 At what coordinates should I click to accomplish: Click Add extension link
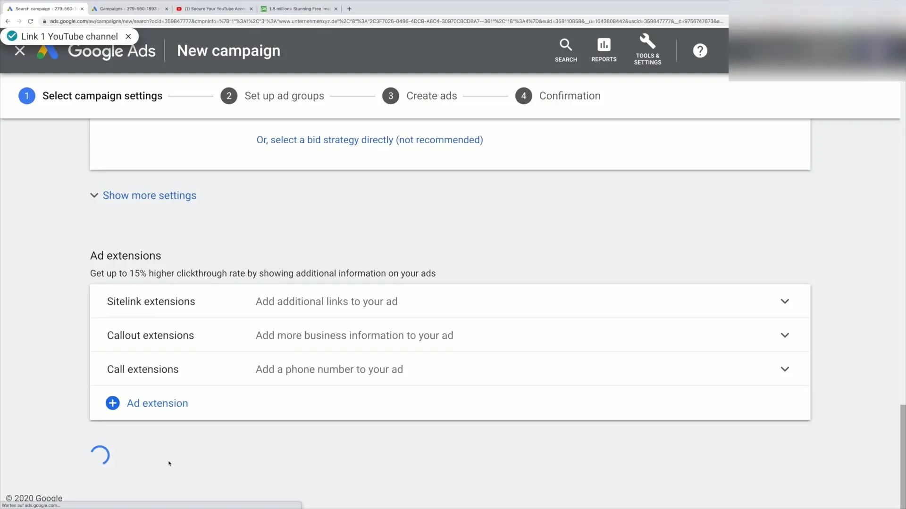coord(158,403)
